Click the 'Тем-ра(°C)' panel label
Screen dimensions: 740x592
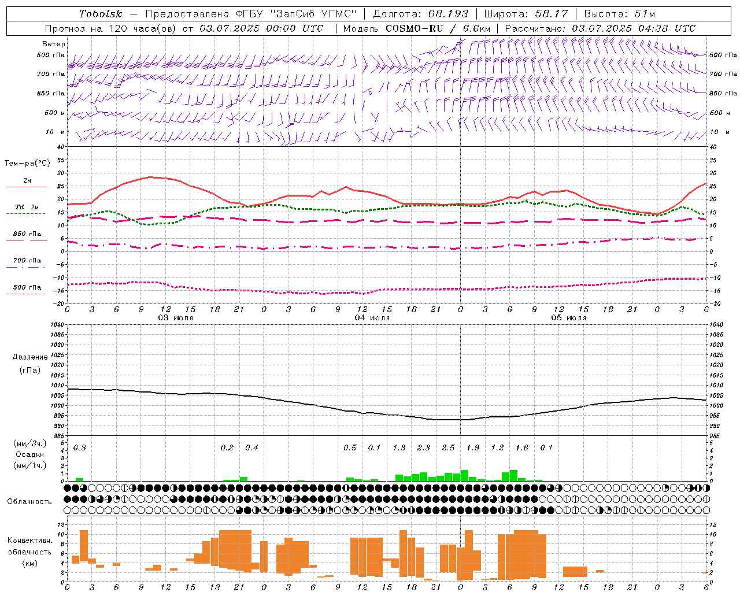[27, 164]
